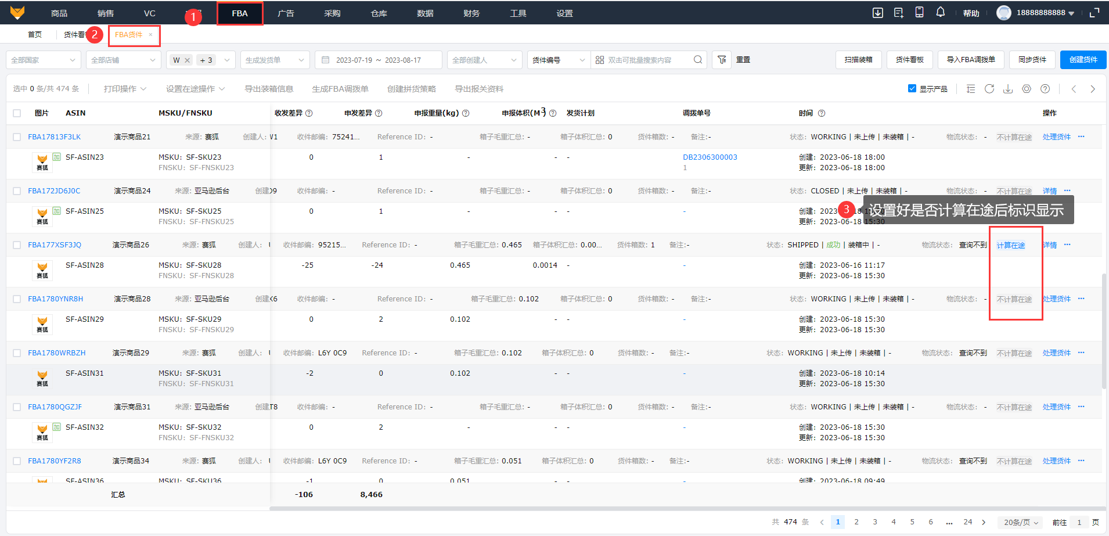Click the mobile phone icon in header
Image resolution: width=1109 pixels, height=536 pixels.
pos(919,13)
